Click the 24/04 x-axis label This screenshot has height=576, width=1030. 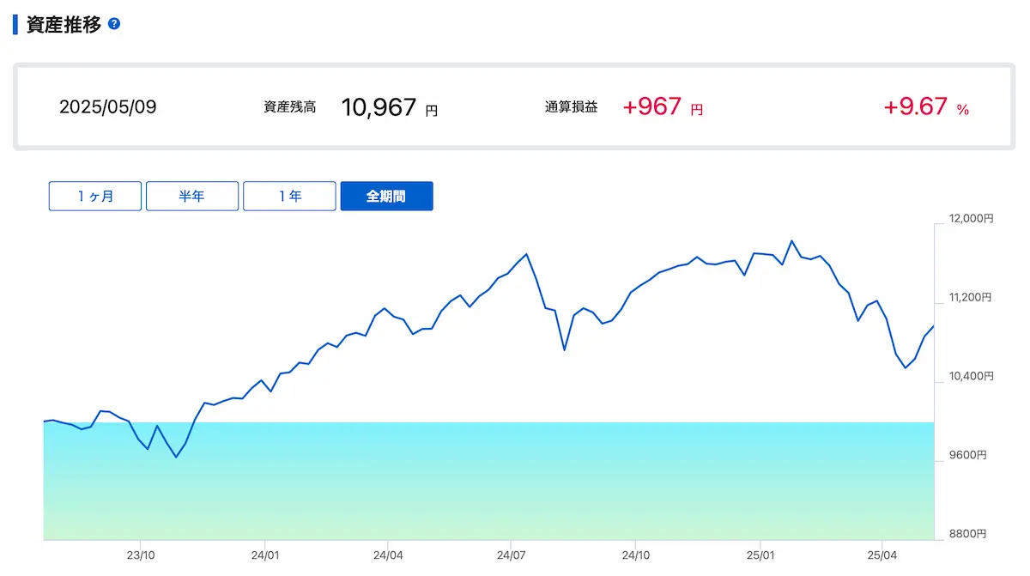pyautogui.click(x=388, y=555)
